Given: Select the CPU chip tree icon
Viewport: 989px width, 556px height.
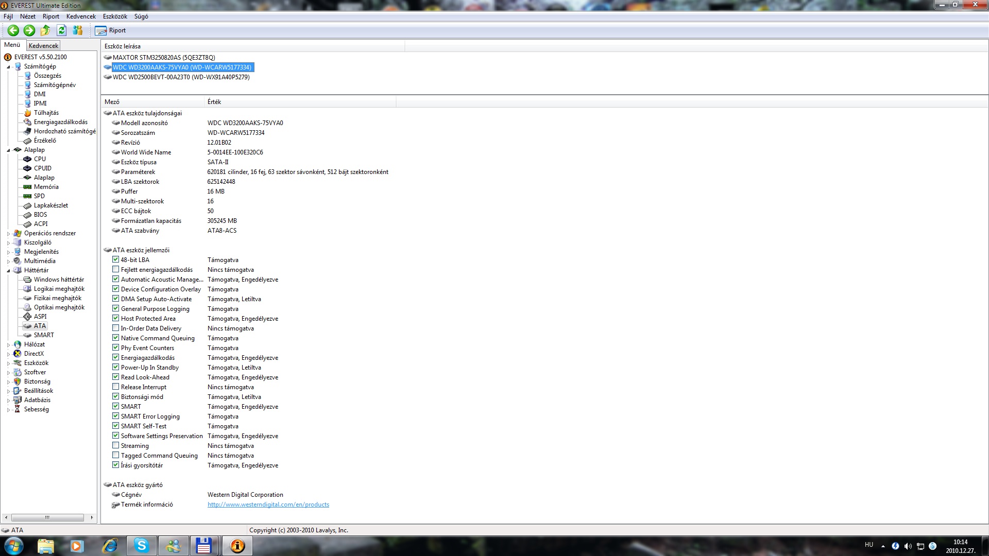Looking at the screenshot, I should coord(28,159).
